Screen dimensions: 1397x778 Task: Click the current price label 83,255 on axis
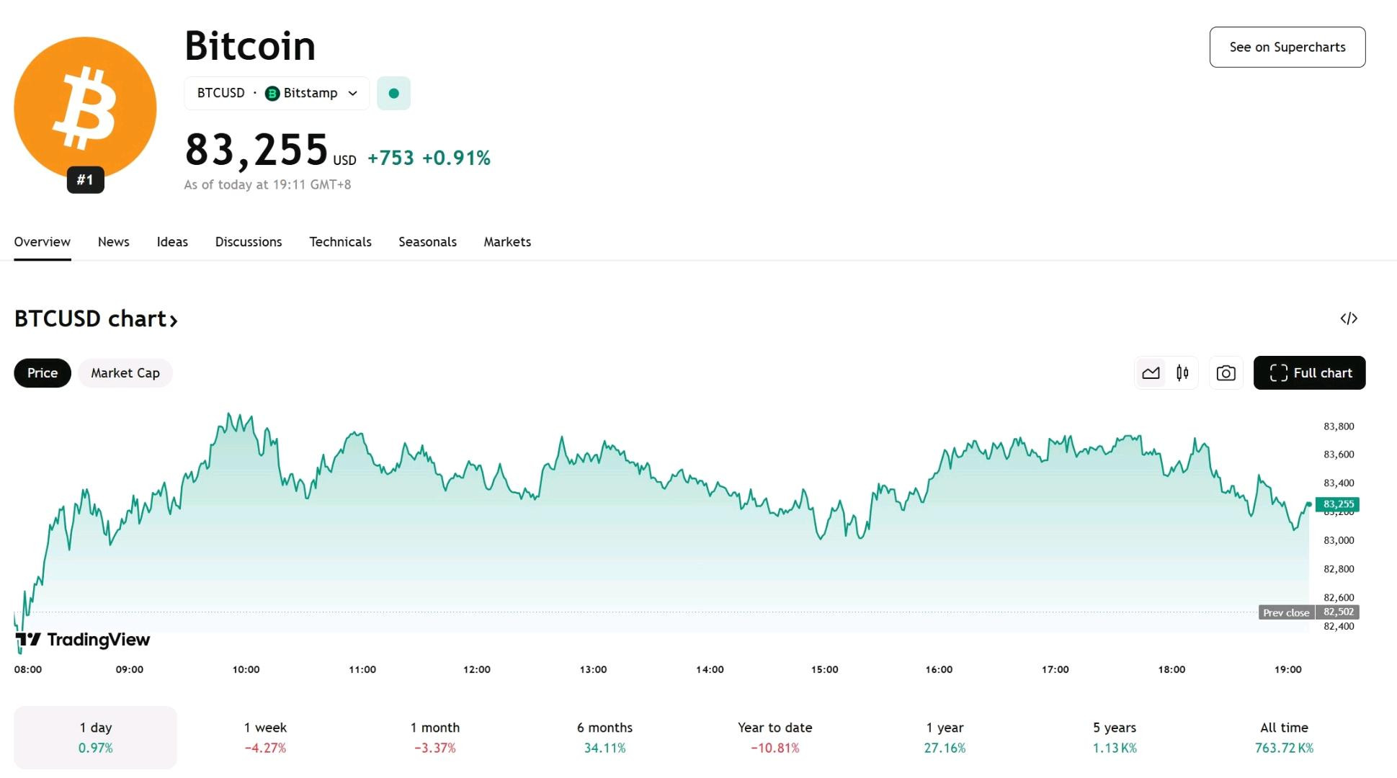(1338, 504)
